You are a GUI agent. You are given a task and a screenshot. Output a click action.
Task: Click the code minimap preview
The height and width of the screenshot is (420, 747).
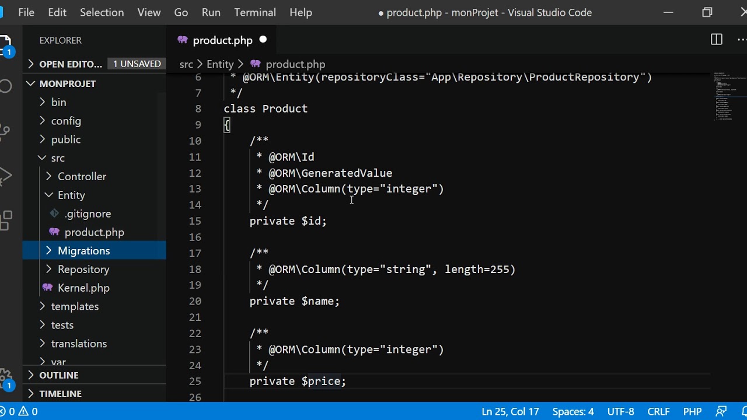pyautogui.click(x=728, y=96)
